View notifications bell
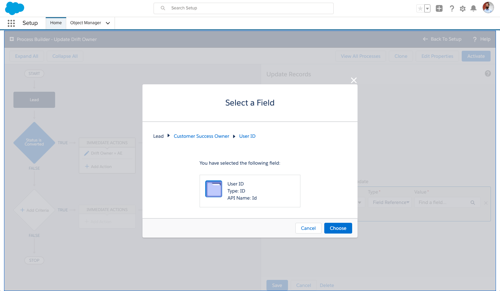Image resolution: width=500 pixels, height=291 pixels. (x=473, y=8)
